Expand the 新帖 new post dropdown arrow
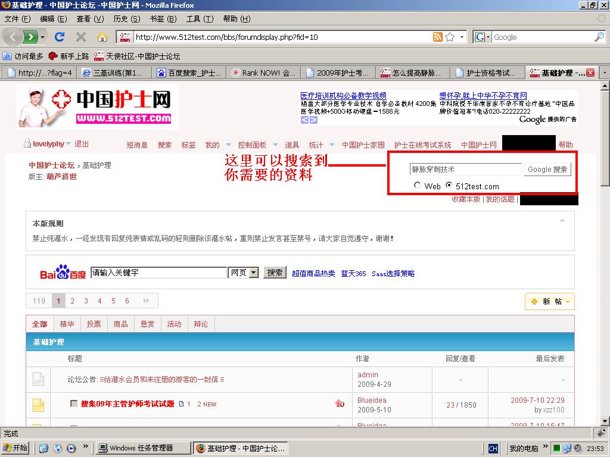Image resolution: width=610 pixels, height=457 pixels. pos(568,302)
